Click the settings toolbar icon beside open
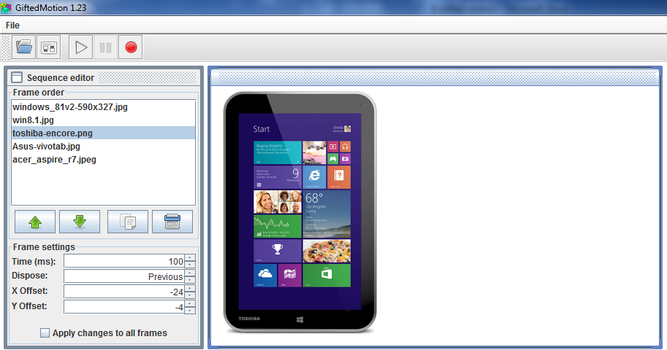The image size is (667, 350). click(49, 47)
